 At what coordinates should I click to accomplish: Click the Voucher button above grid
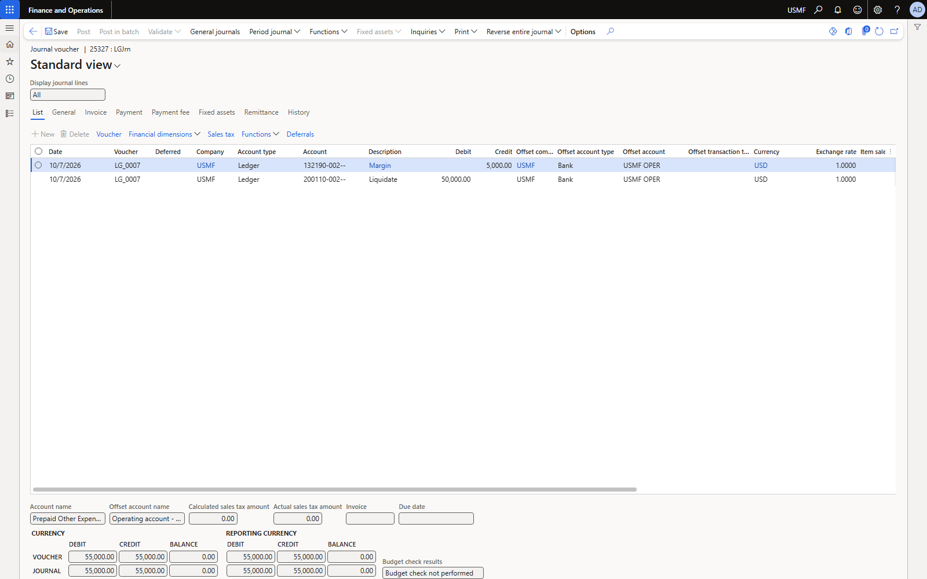point(109,134)
